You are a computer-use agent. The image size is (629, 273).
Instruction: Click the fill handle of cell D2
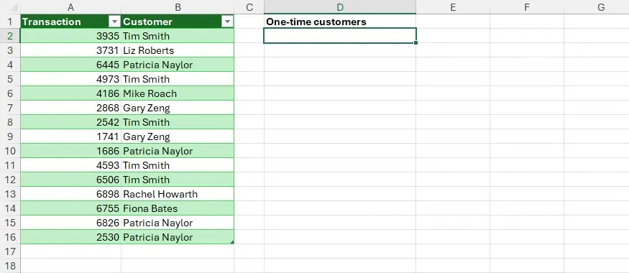pos(415,43)
